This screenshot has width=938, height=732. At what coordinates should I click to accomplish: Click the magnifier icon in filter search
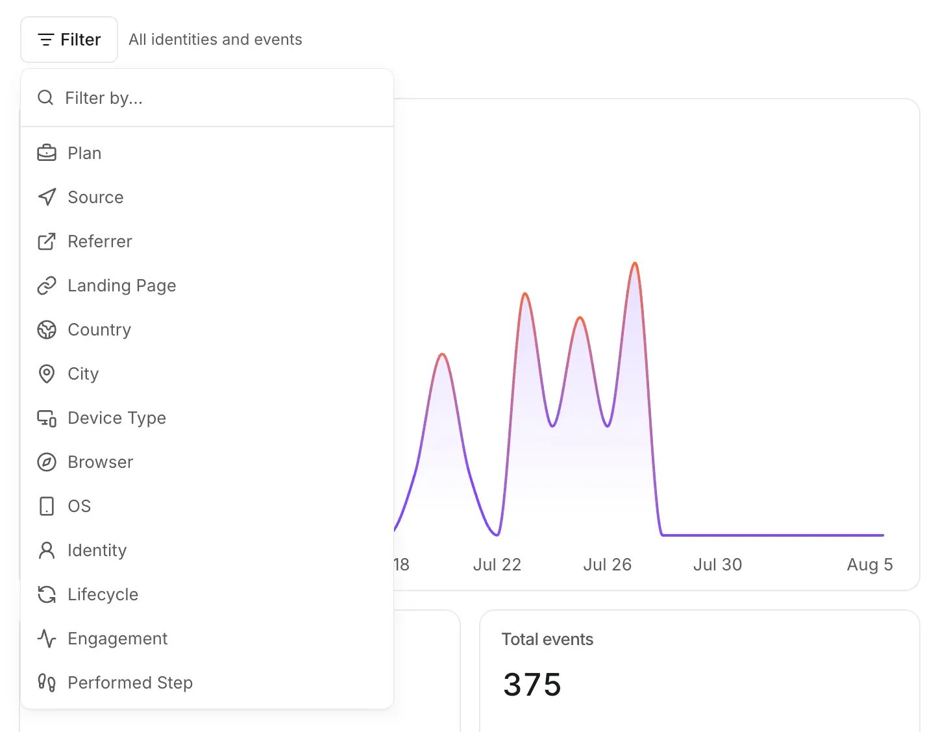(45, 98)
